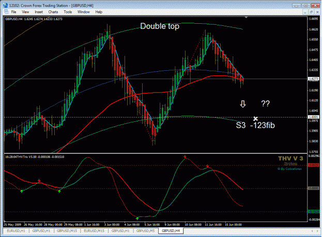Viewport: 323px width, 237px height.
Task: Switch to the EURUSD,M15 chart tab
Action: pyautogui.click(x=94, y=231)
